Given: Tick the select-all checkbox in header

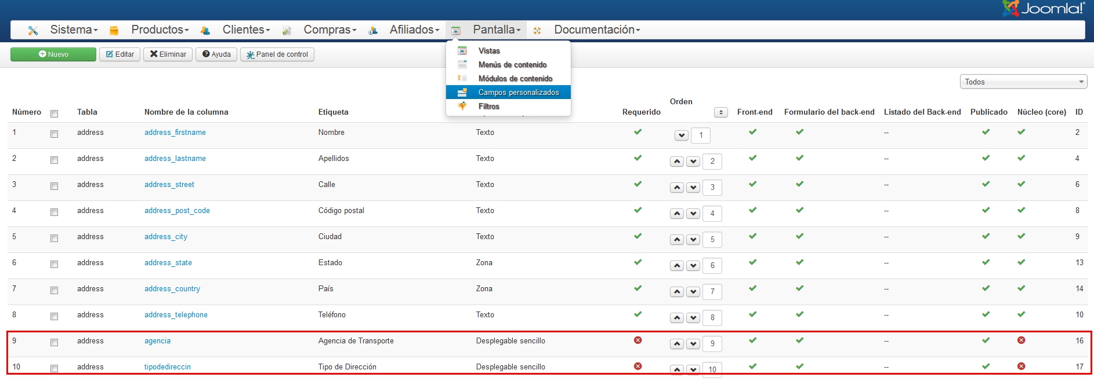Looking at the screenshot, I should click(x=55, y=114).
